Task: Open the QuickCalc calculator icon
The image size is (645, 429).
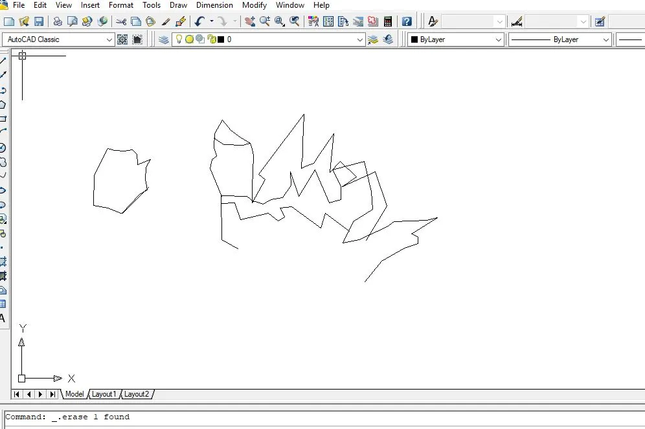Action: 387,21
